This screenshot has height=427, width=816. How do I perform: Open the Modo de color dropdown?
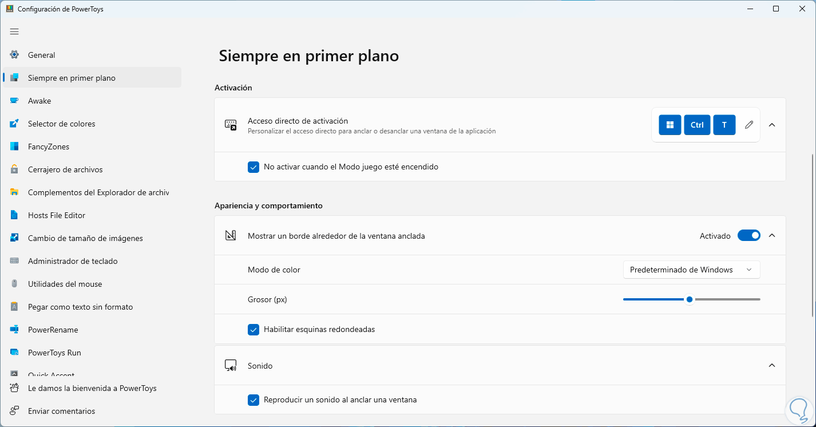pyautogui.click(x=691, y=270)
